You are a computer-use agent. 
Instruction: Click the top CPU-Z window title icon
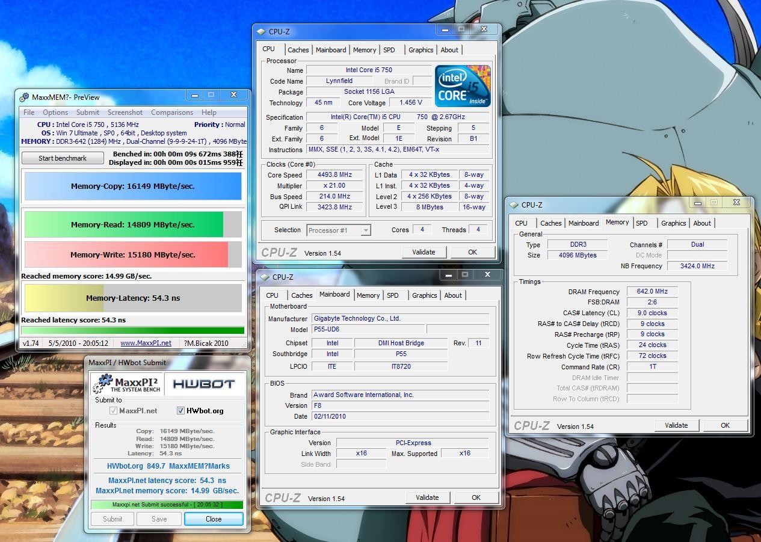click(261, 32)
